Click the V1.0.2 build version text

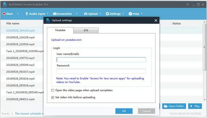(x=185, y=113)
